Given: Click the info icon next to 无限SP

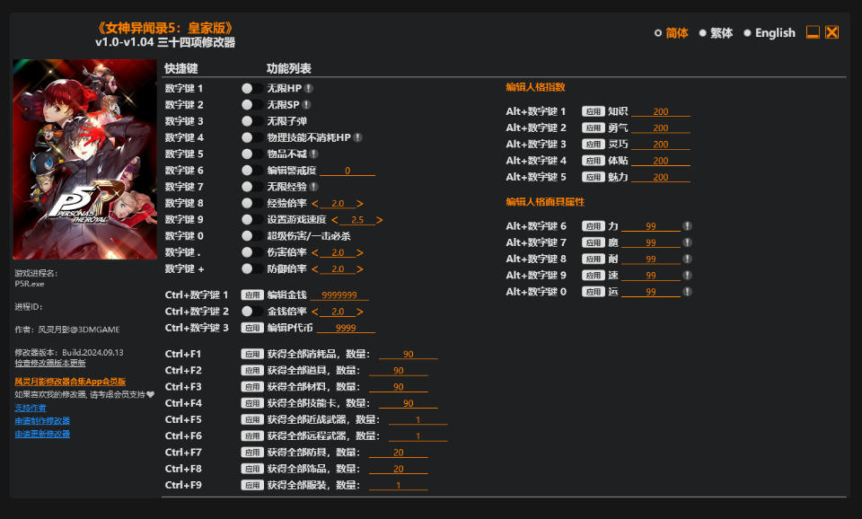Looking at the screenshot, I should [x=307, y=104].
